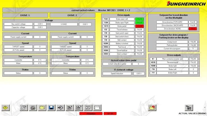Click FALSE value for Drive direction BACKWARD
Viewport: 207px width, 116px height.
[193, 25]
